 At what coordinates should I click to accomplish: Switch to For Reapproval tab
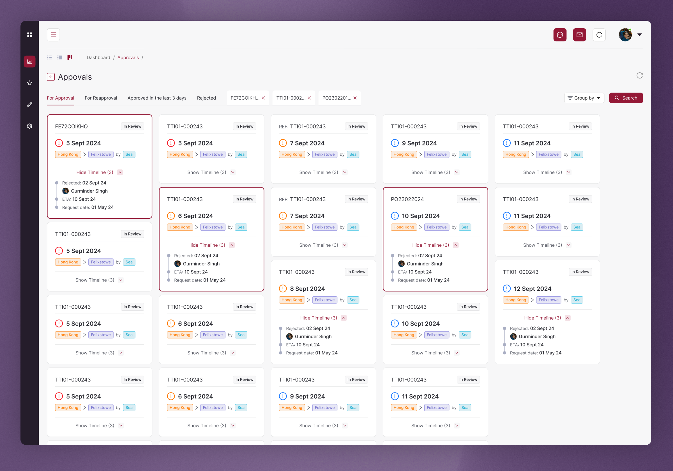click(101, 98)
